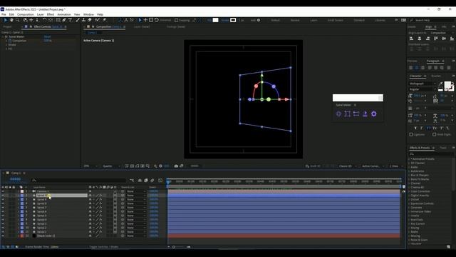Select the Type text tool

click(x=70, y=20)
